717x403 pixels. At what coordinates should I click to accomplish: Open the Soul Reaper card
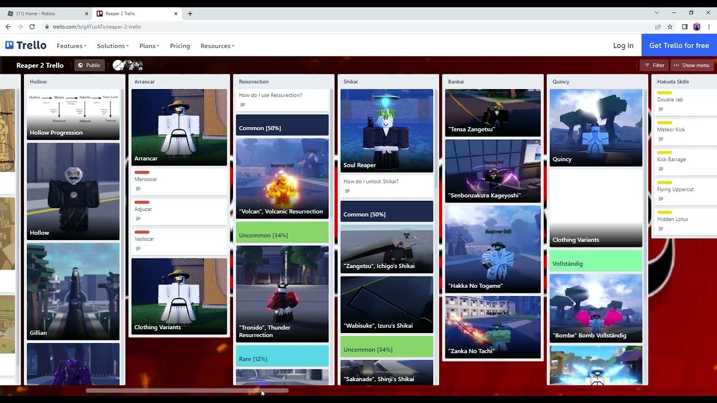point(387,130)
